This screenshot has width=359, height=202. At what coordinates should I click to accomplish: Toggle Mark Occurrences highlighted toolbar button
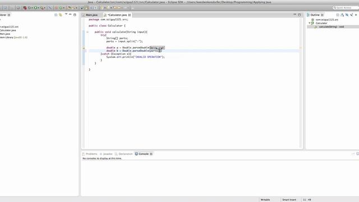pyautogui.click(x=86, y=8)
